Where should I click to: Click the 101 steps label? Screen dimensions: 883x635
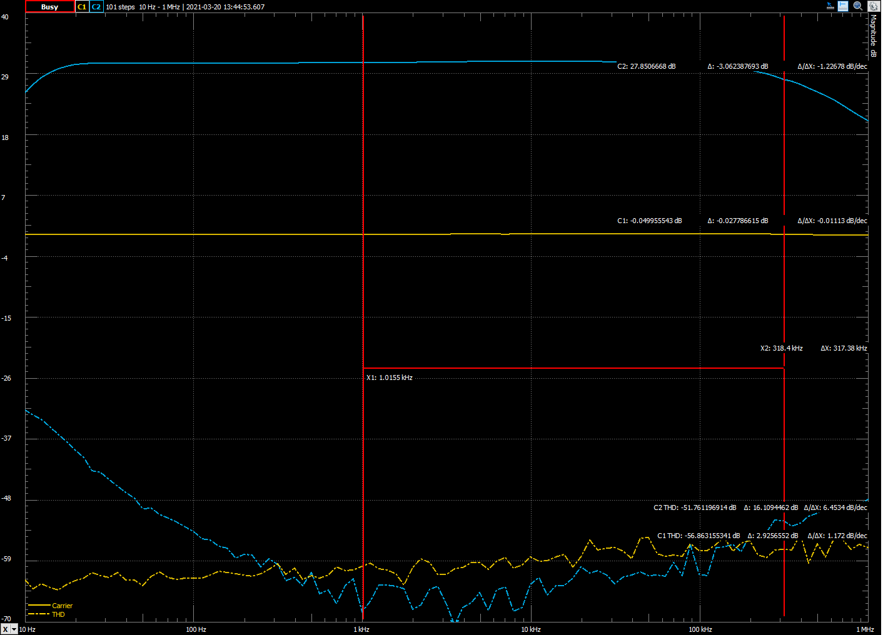tap(120, 7)
